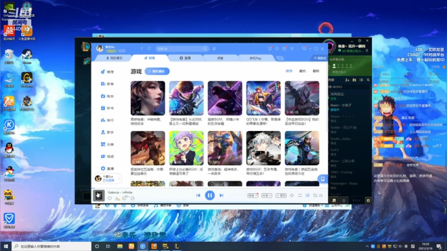This screenshot has width=447, height=251.
Task: Open the floating phone icon on right edge
Action: [323, 179]
